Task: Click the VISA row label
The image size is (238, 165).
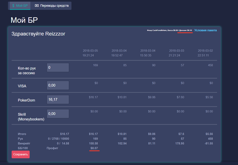Action: [22, 86]
